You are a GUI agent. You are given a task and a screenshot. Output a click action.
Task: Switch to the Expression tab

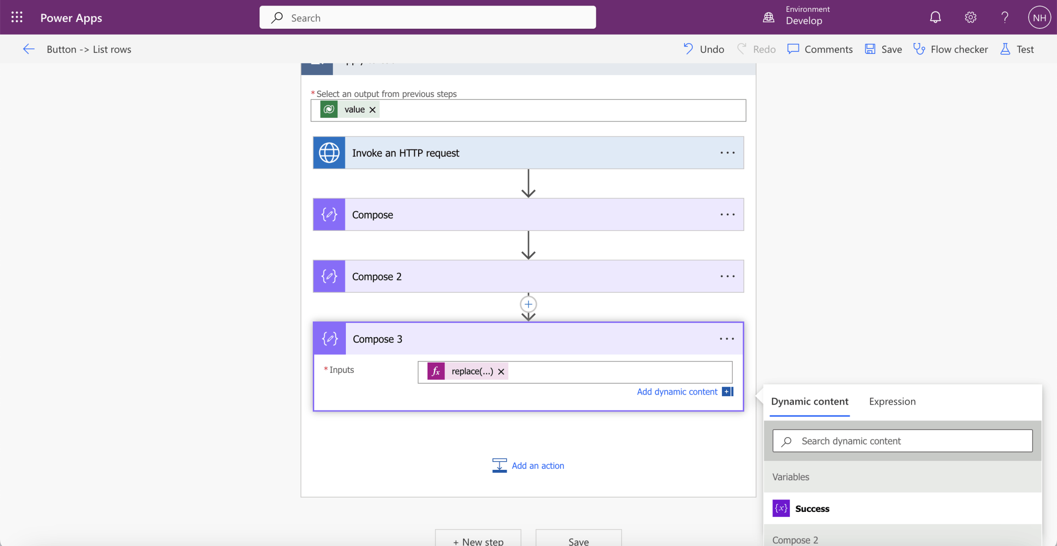892,401
